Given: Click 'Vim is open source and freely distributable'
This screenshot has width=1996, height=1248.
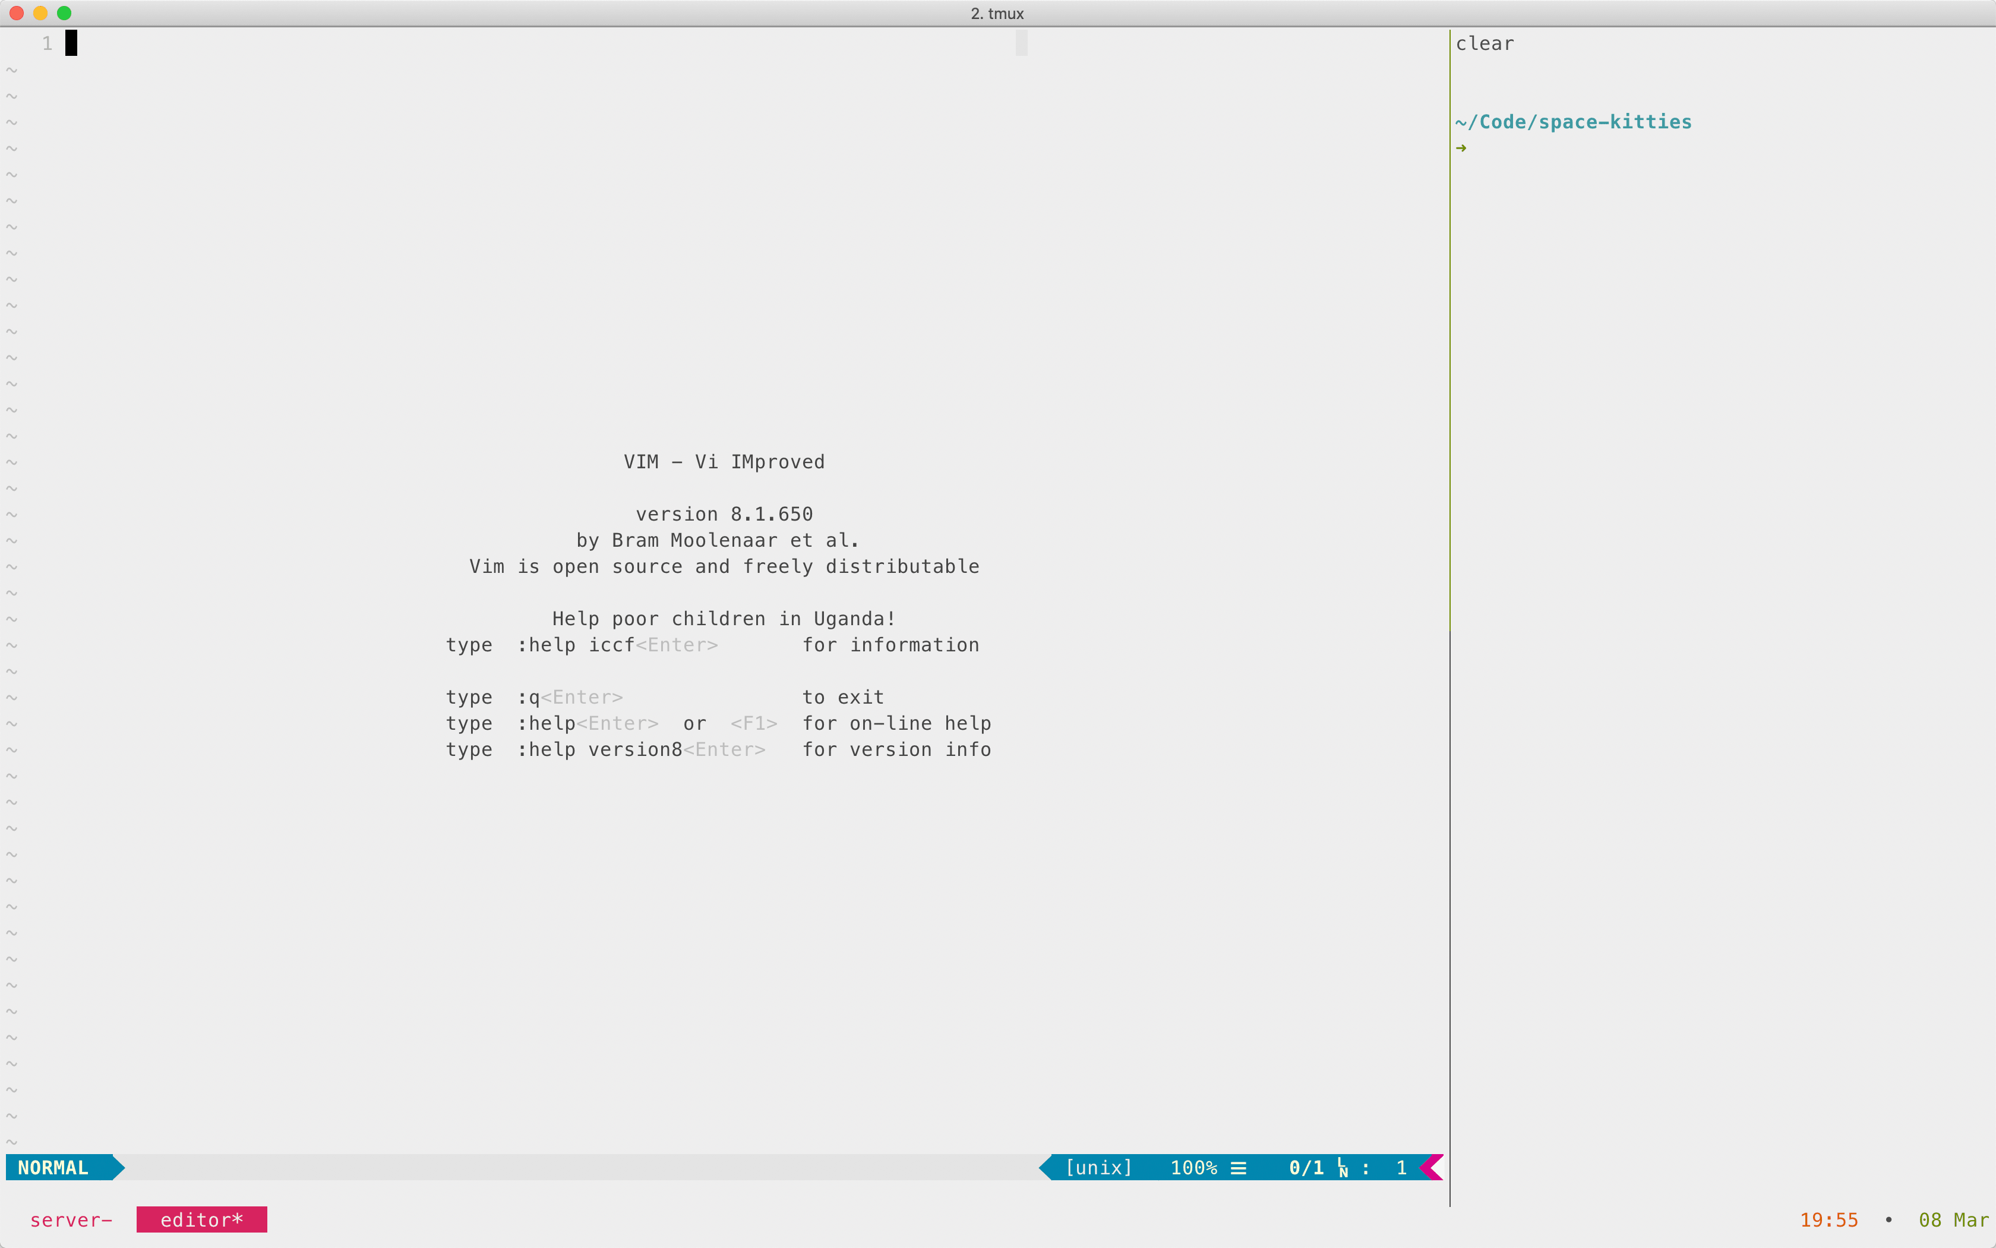Looking at the screenshot, I should pos(724,567).
